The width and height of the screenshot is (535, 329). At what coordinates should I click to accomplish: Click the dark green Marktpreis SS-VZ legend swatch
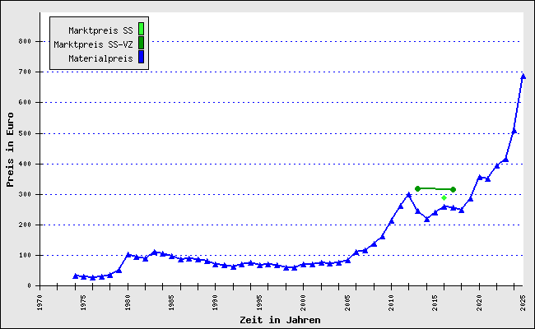click(x=141, y=44)
